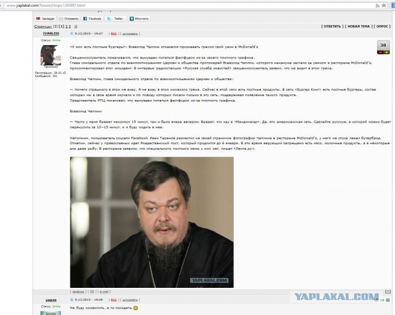Click the small icon after page numbers

coord(75,27)
